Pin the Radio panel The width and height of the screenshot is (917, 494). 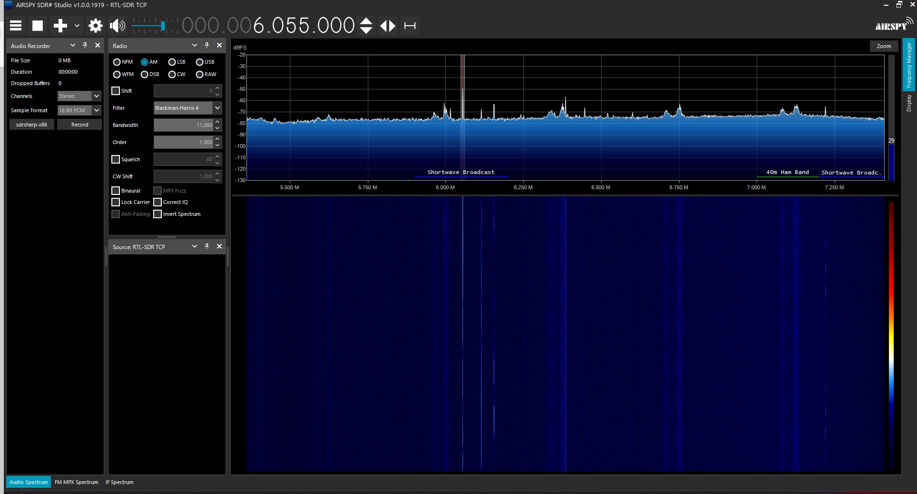(x=207, y=45)
